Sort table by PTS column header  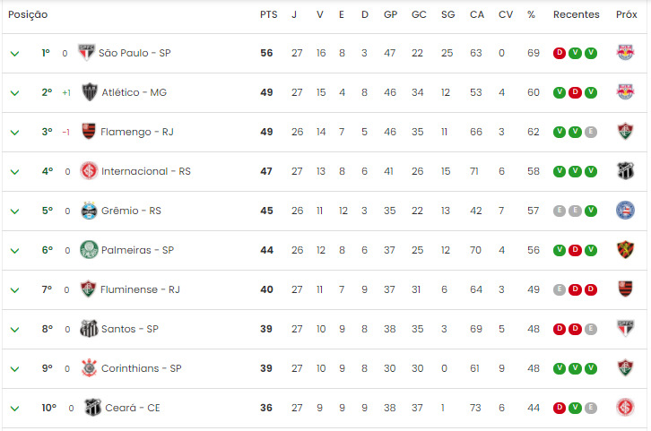pos(269,14)
